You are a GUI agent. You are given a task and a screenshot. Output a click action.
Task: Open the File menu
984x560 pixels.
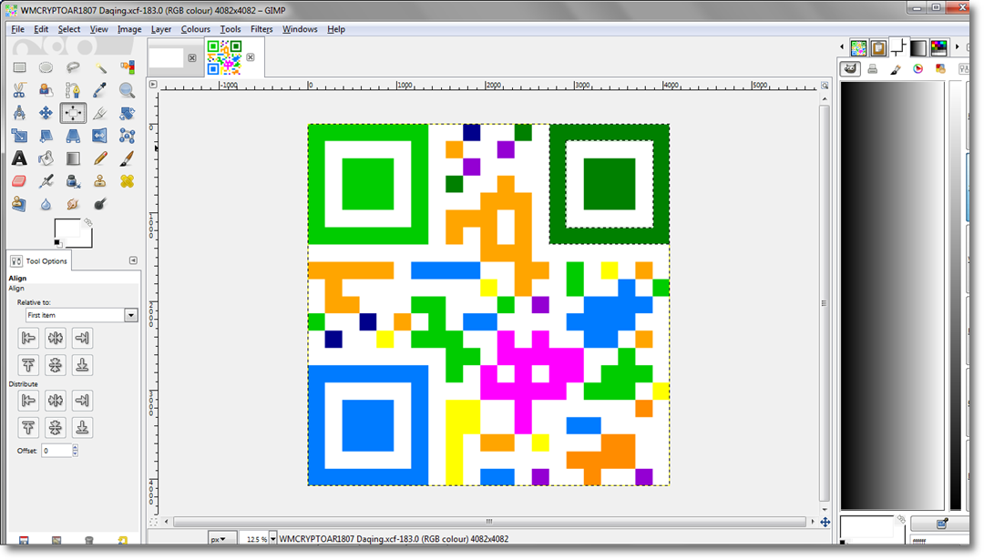coord(17,29)
